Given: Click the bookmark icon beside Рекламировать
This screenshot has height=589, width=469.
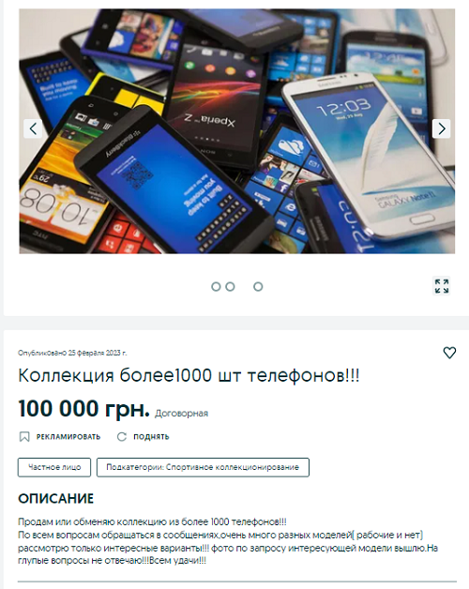Looking at the screenshot, I should [x=24, y=436].
